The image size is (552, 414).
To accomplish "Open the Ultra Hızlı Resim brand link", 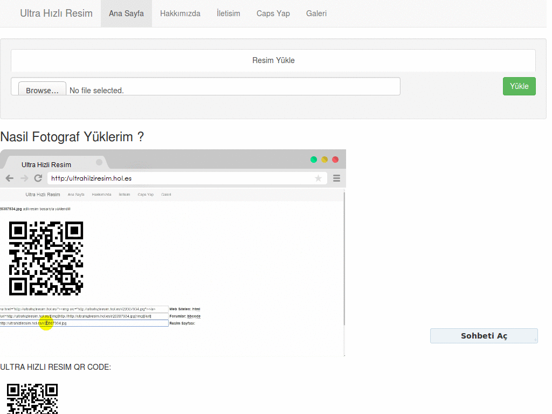I will pos(56,13).
